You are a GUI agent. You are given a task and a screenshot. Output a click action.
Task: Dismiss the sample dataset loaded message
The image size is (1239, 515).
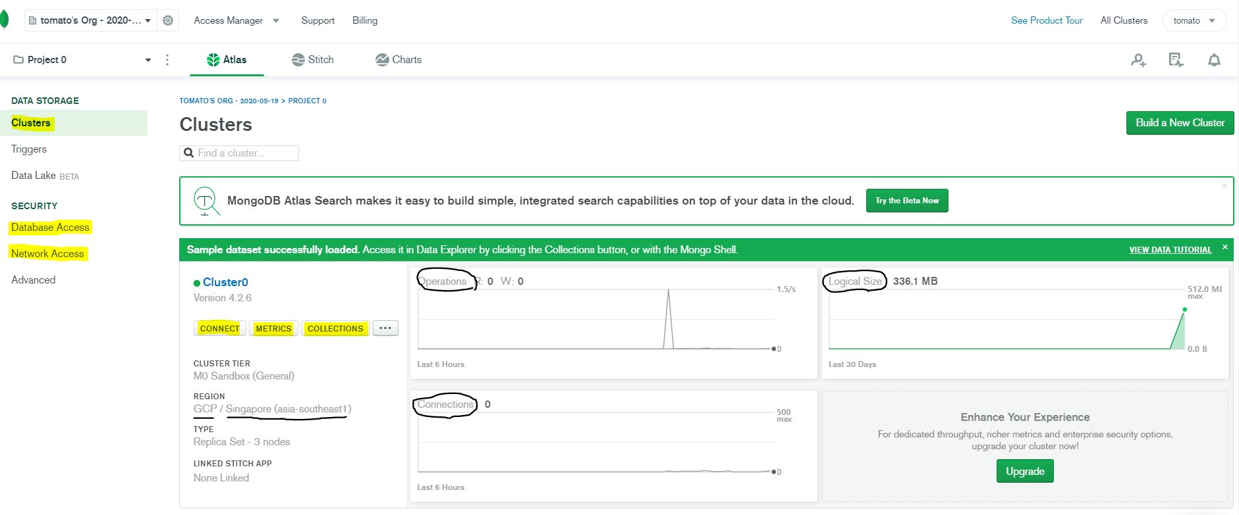coord(1225,247)
